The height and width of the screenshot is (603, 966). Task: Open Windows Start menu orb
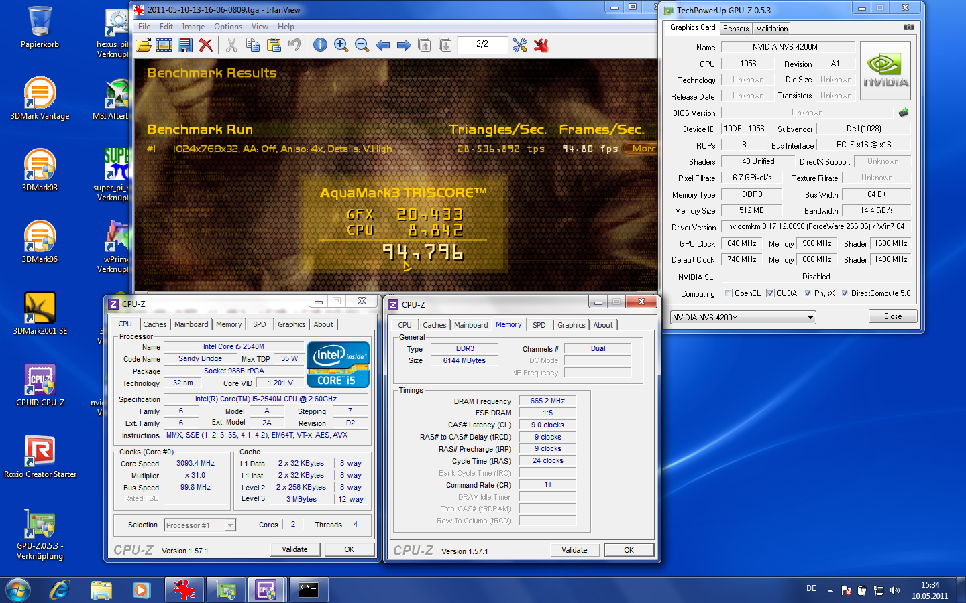[x=18, y=590]
